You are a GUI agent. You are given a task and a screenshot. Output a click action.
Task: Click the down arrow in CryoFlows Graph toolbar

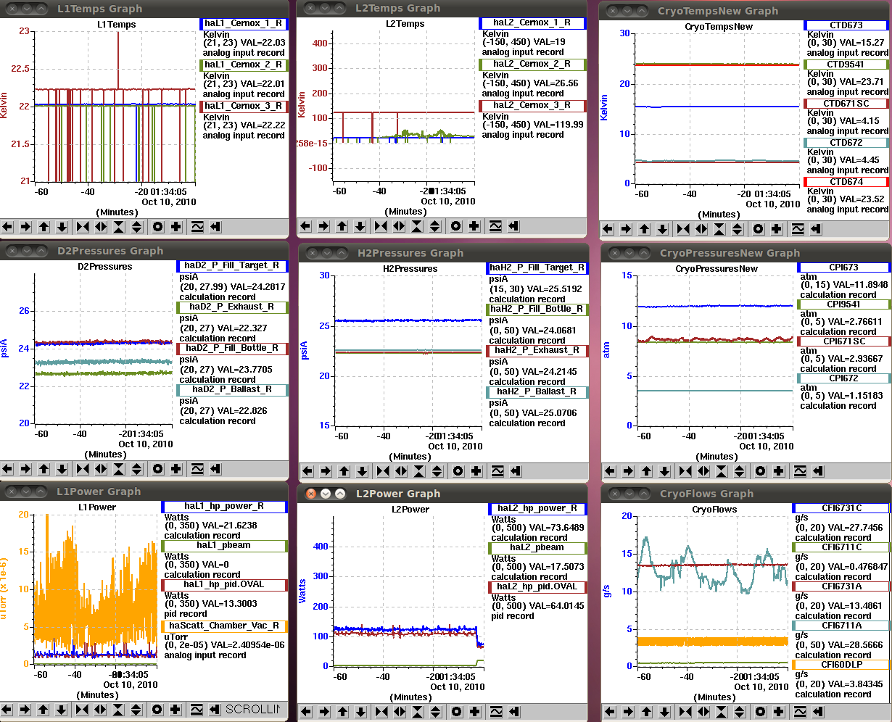663,712
